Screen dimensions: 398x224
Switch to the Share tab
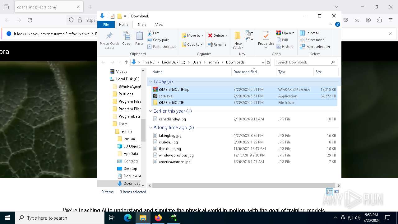142,25
